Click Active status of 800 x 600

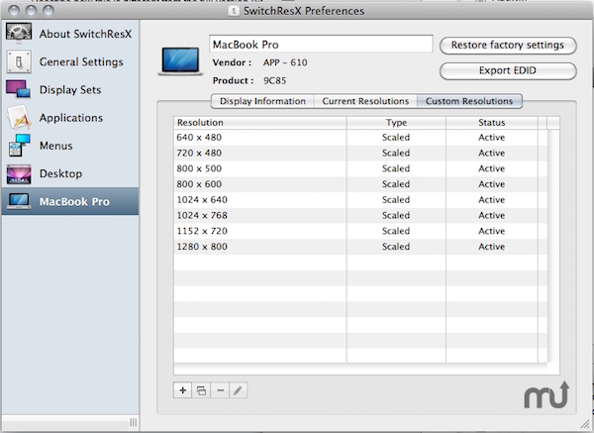pyautogui.click(x=492, y=184)
